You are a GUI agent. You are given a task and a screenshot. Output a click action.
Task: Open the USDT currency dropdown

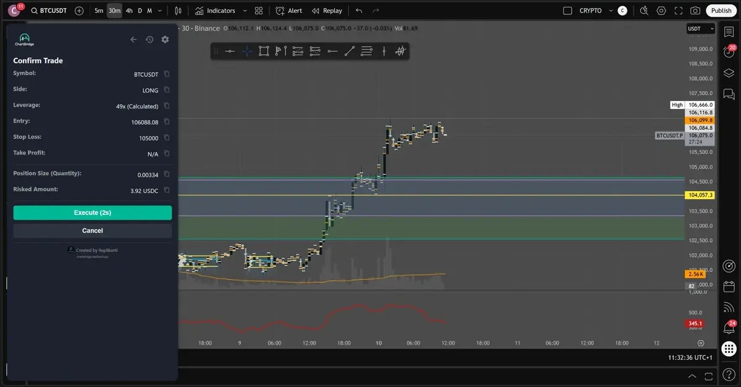pos(700,28)
